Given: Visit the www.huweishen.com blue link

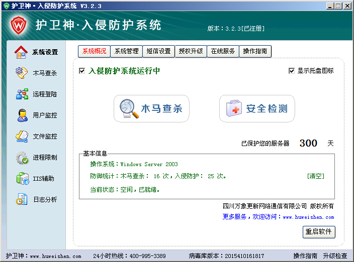Looking at the screenshot, I should 308,217.
